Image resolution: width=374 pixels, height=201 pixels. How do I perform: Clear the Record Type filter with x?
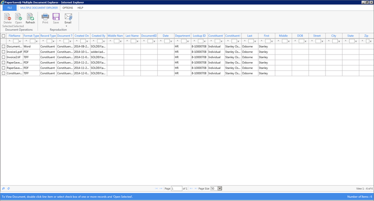(x=54, y=41)
